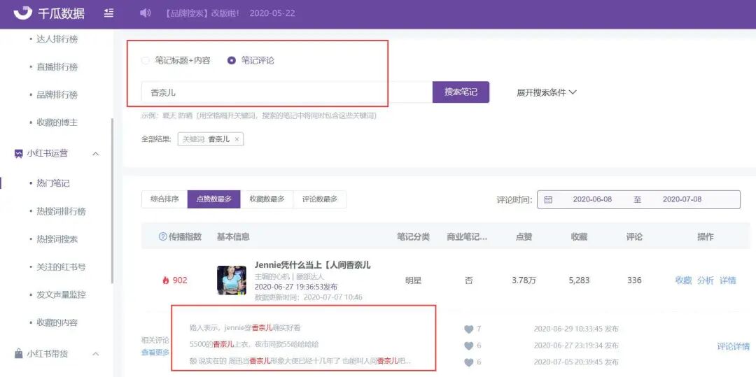Switch to the 评论数最多 tab
756x377 pixels.
(x=320, y=199)
